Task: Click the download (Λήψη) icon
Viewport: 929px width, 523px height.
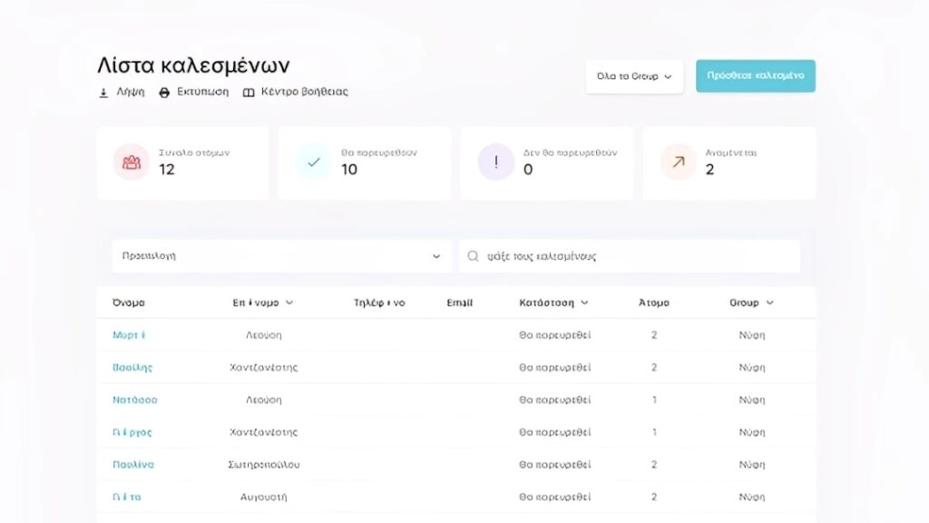Action: 103,93
